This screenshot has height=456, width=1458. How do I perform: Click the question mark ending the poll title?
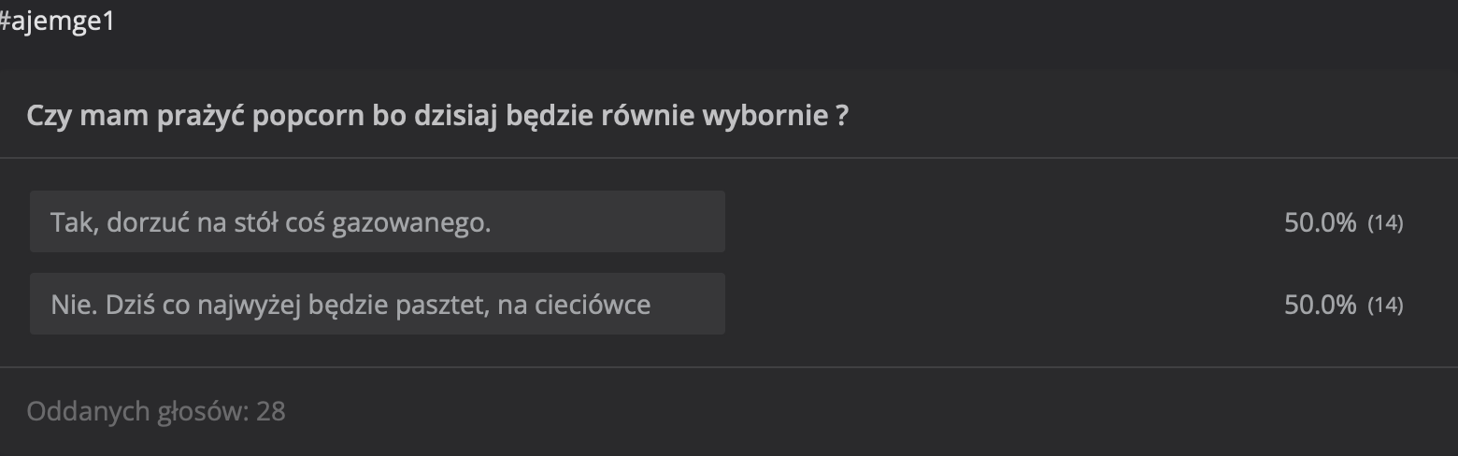841,117
